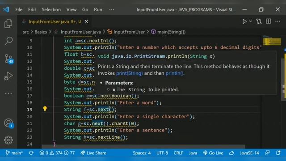Click the Basics breadcrumb folder
Image resolution: width=286 pixels, height=161 pixels.
click(x=41, y=32)
